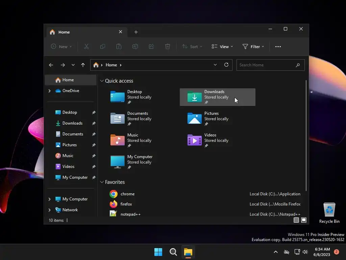The image size is (346, 260).
Task: Select pinned Desktop in sidebar
Action: coord(71,112)
